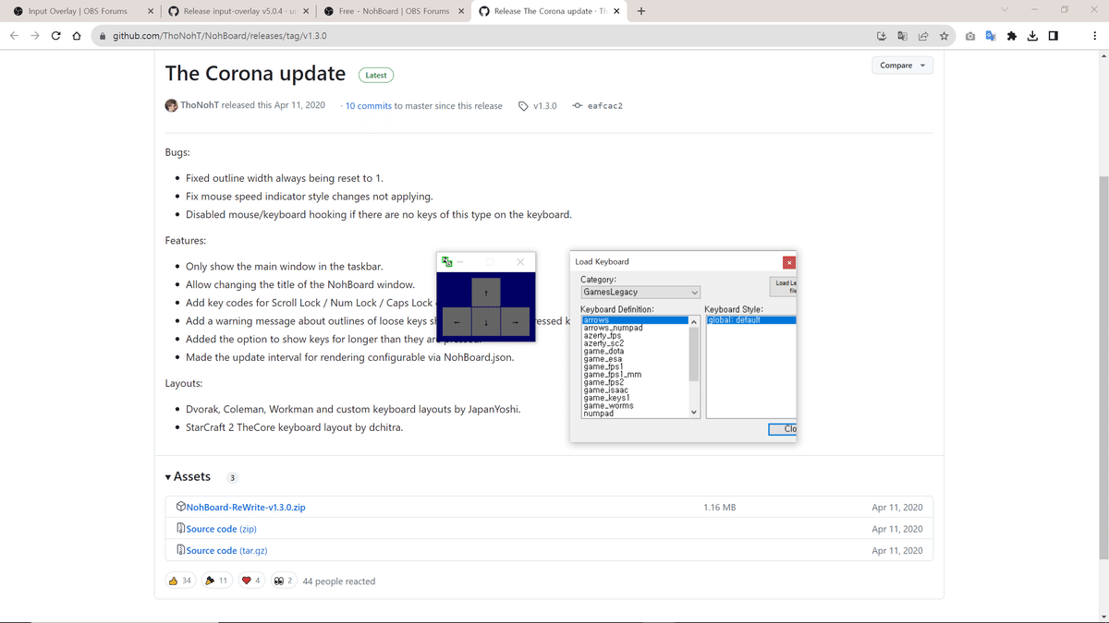Click the right arrow key in NohBoard window
This screenshot has height=623, width=1109.
(x=516, y=321)
